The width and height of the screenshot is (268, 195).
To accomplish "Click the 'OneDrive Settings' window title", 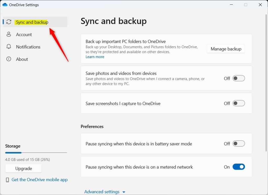I will [x=24, y=5].
